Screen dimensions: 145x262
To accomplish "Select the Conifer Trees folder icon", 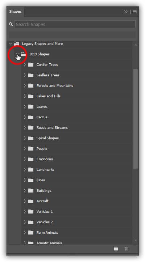I will (x=31, y=65).
